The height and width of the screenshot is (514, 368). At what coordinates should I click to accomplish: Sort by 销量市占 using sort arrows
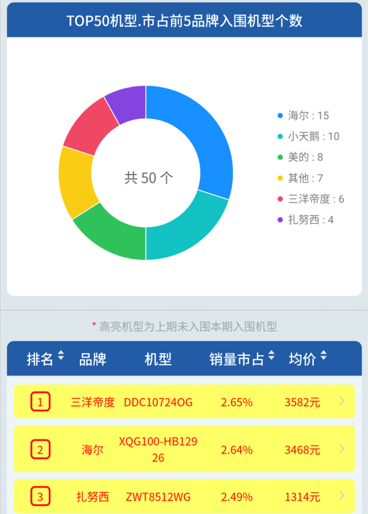click(271, 356)
